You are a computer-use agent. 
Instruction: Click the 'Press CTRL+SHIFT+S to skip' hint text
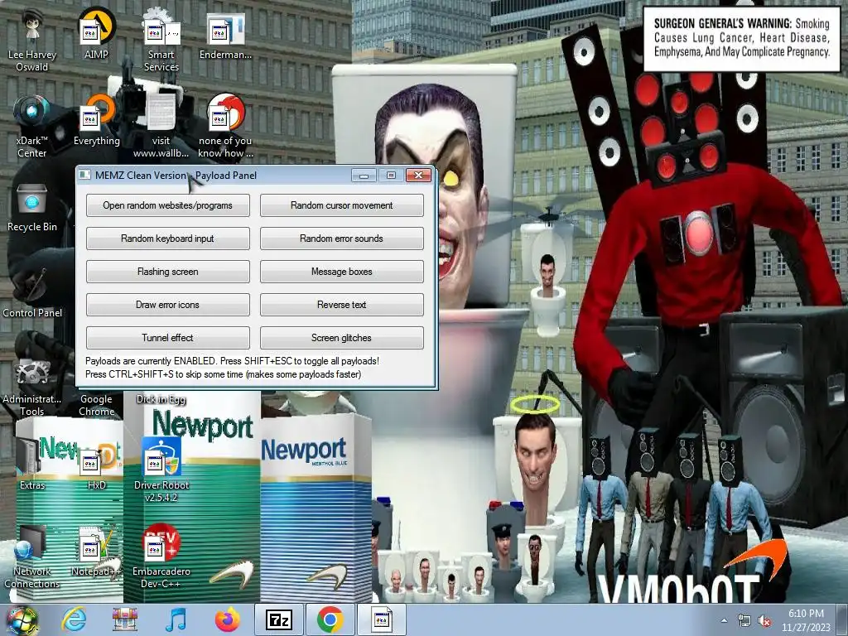coord(223,374)
